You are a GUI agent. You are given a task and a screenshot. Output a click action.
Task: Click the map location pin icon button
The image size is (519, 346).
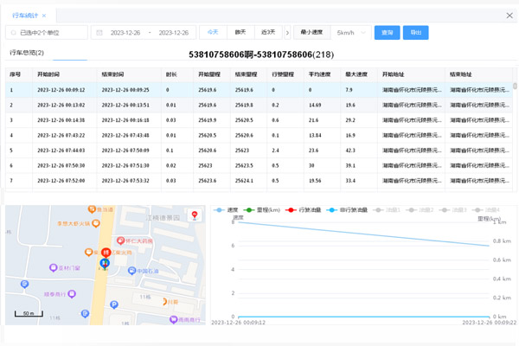[x=194, y=215]
